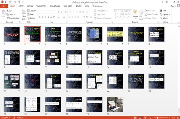Click the Reset slide button
Image resolution: width=180 pixels, height=119 pixels.
pyautogui.click(x=31, y=15)
